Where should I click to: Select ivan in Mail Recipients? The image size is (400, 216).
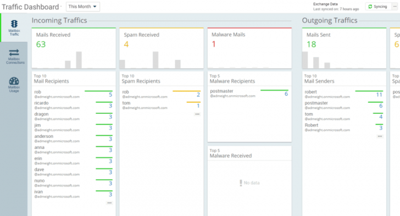(73, 194)
